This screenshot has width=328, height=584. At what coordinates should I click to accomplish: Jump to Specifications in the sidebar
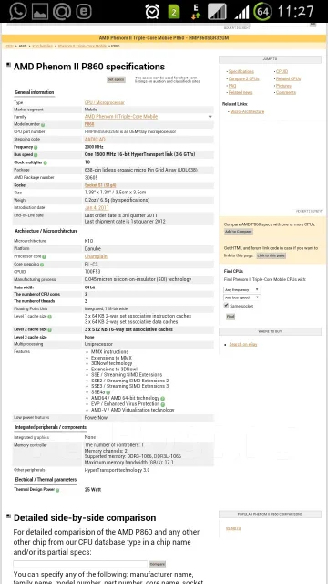click(x=241, y=71)
